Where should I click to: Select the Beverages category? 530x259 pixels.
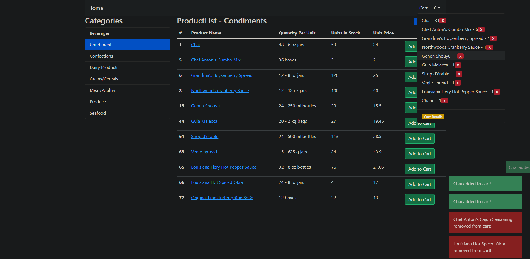127,33
